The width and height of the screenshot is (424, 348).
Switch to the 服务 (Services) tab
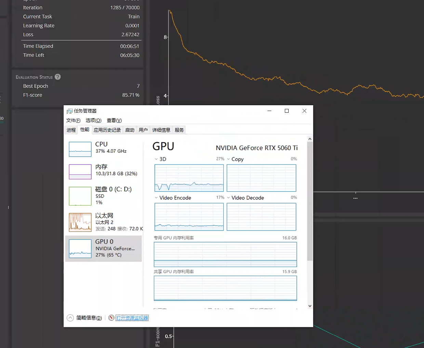(179, 130)
